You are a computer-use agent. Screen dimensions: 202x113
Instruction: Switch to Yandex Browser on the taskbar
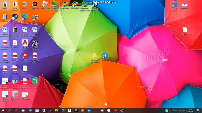tap(109, 110)
